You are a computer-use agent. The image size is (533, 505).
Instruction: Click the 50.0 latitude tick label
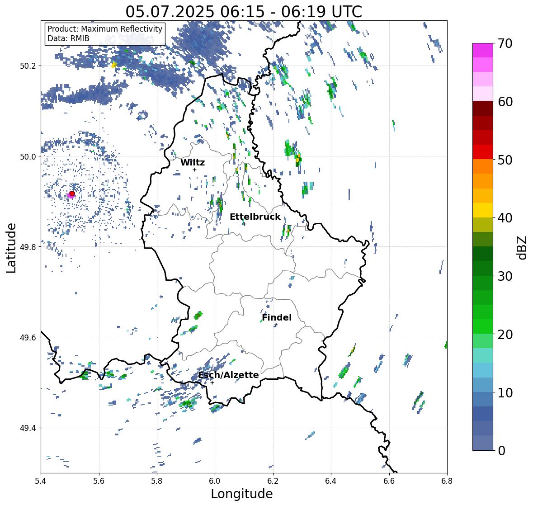[28, 157]
